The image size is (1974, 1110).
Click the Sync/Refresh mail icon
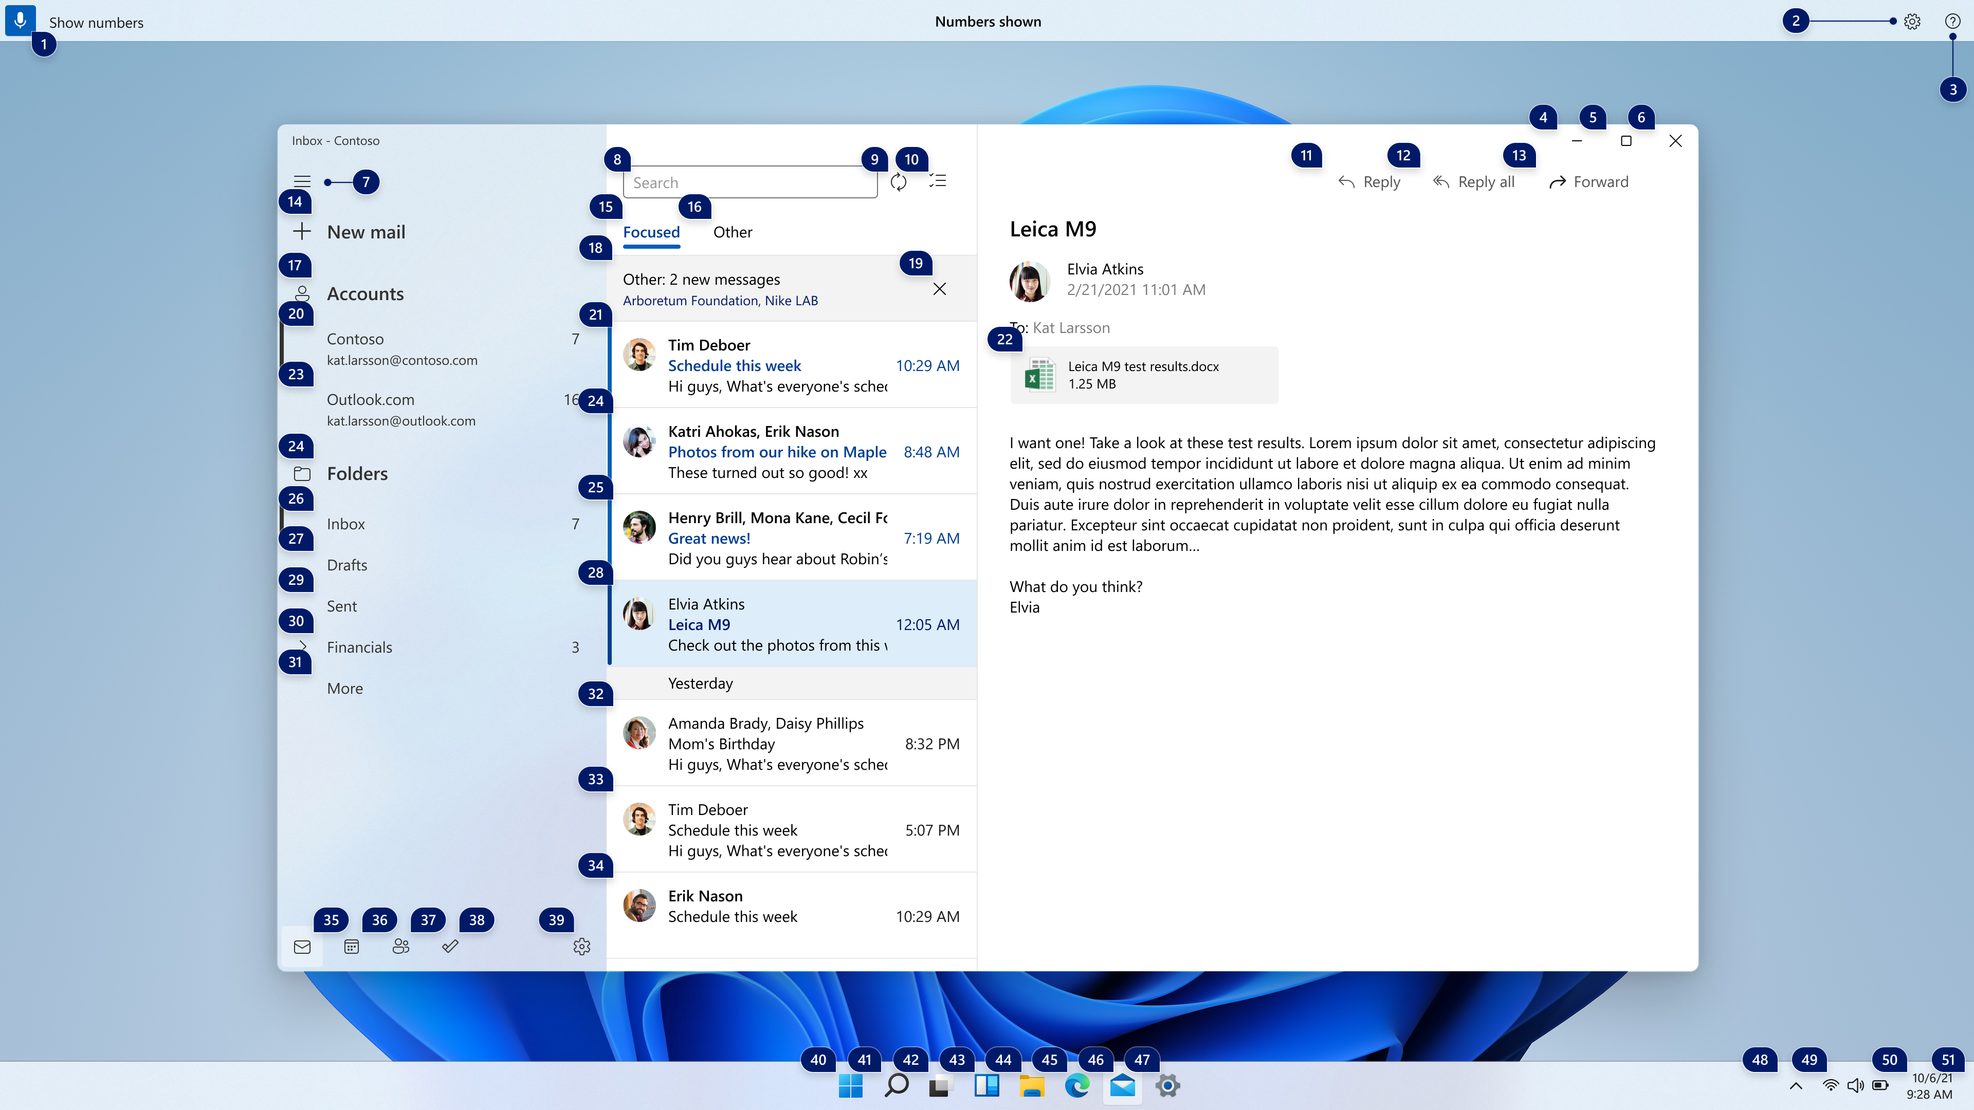[x=899, y=181]
